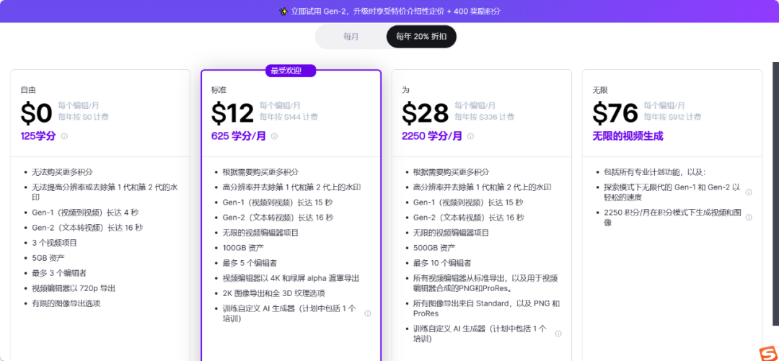Click the Gen-2 promotion banner text
The width and height of the screenshot is (779, 361).
point(395,11)
